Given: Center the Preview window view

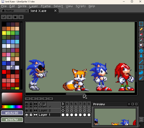Looking at the screenshot, I should coord(129,104).
